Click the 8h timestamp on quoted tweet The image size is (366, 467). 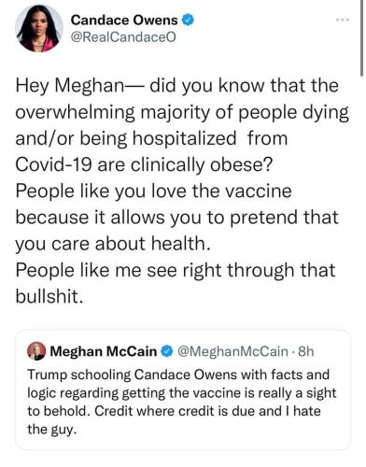306,351
